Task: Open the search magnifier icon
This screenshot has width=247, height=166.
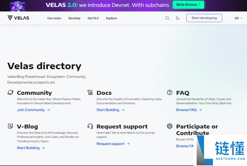Action: click(x=167, y=18)
